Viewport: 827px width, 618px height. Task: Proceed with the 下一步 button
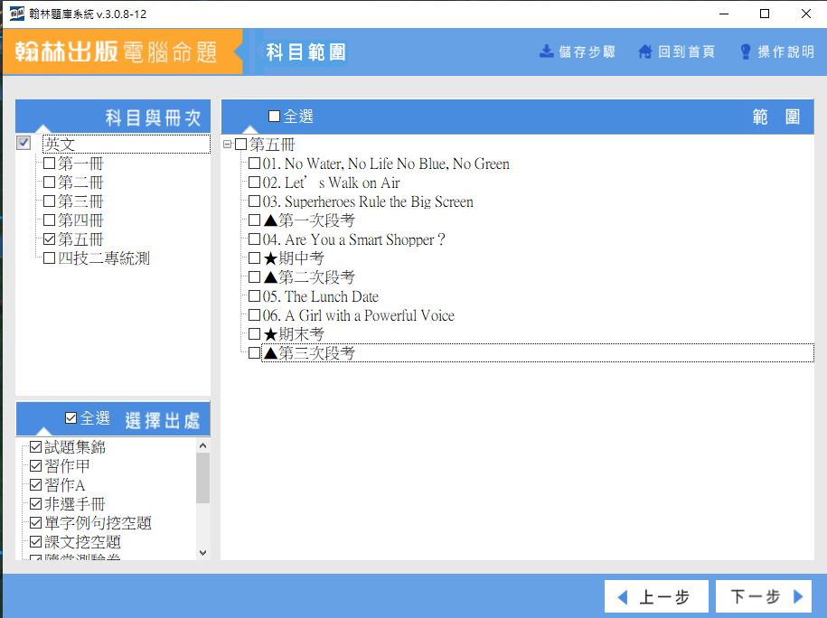(x=765, y=597)
